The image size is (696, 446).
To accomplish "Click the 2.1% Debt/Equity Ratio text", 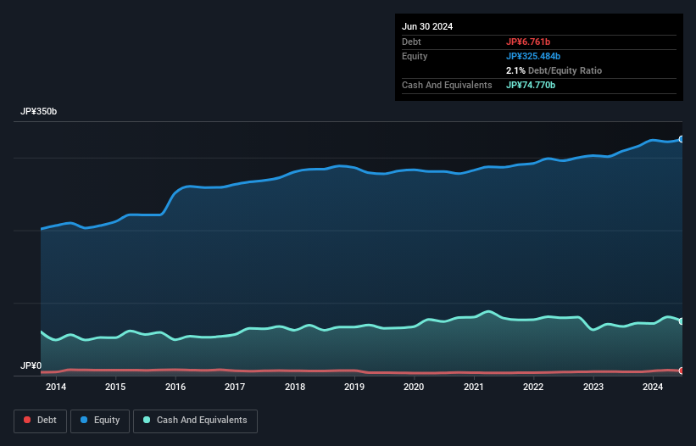I will point(554,70).
